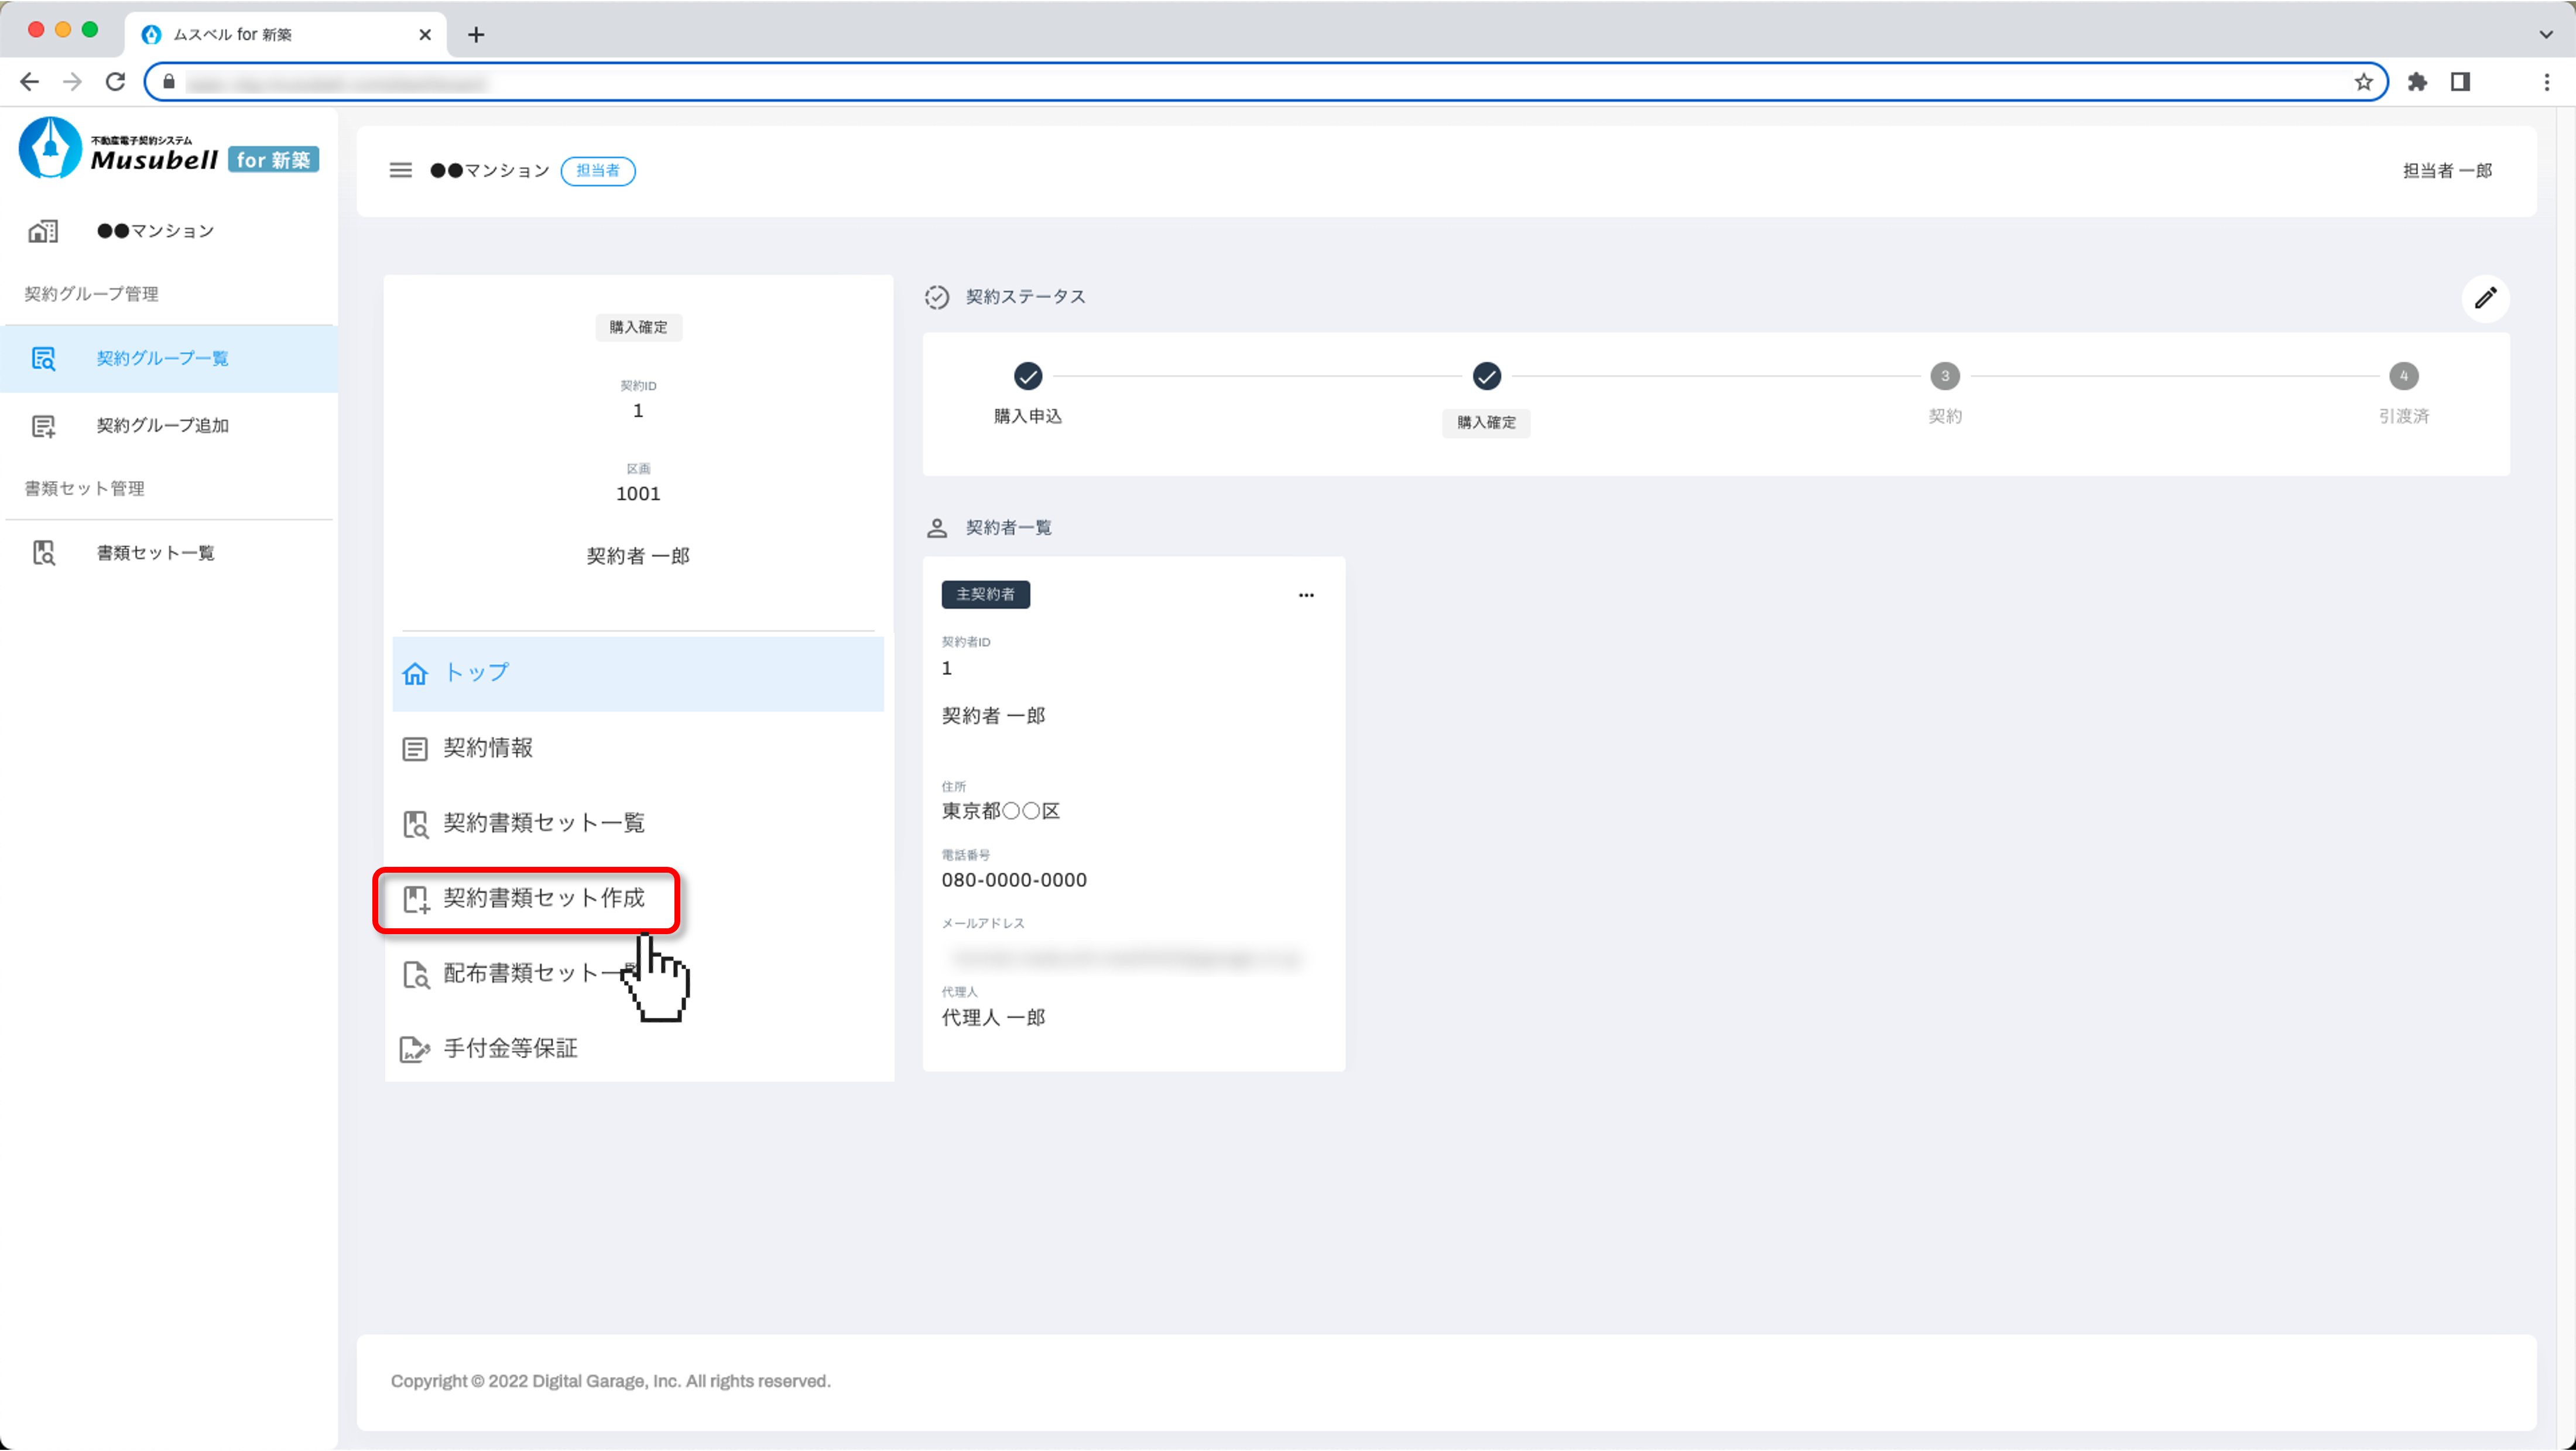This screenshot has height=1451, width=2576.
Task: Click the building icon beside ●●マンション
Action: pyautogui.click(x=43, y=231)
